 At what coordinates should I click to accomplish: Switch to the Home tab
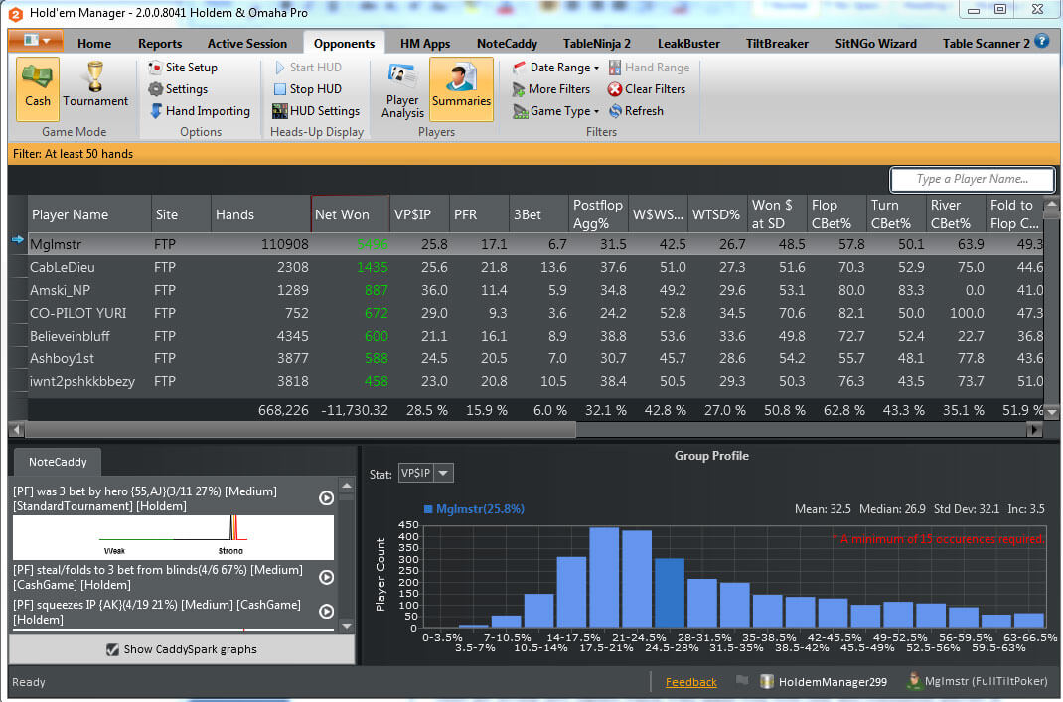pyautogui.click(x=94, y=44)
